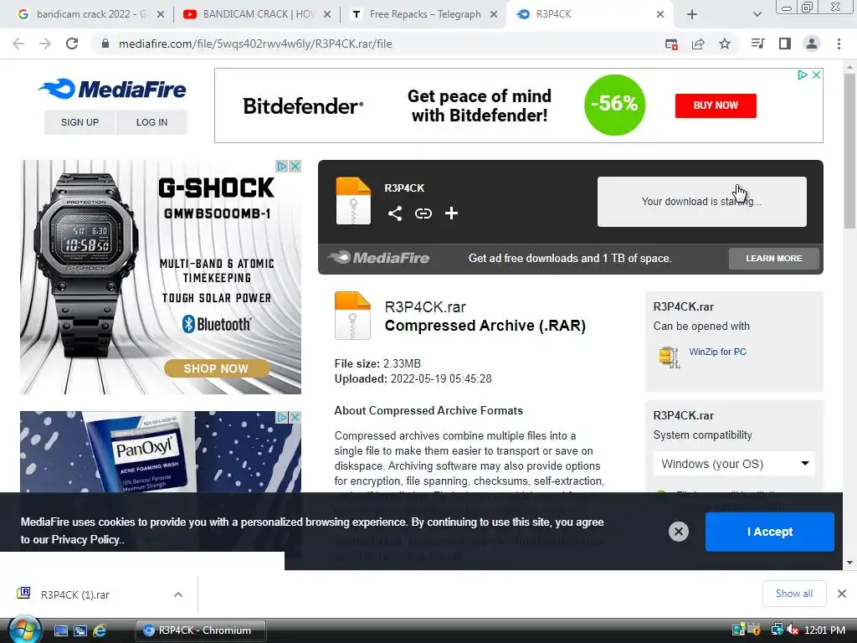Open the WinZip for PC link

(x=717, y=352)
